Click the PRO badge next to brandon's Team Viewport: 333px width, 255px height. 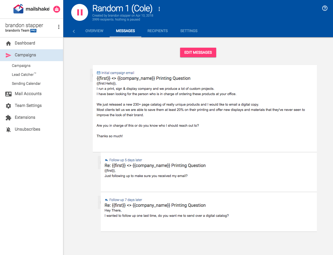point(33,31)
